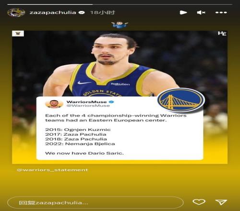Click the zazapachulia profile avatar

16,12
